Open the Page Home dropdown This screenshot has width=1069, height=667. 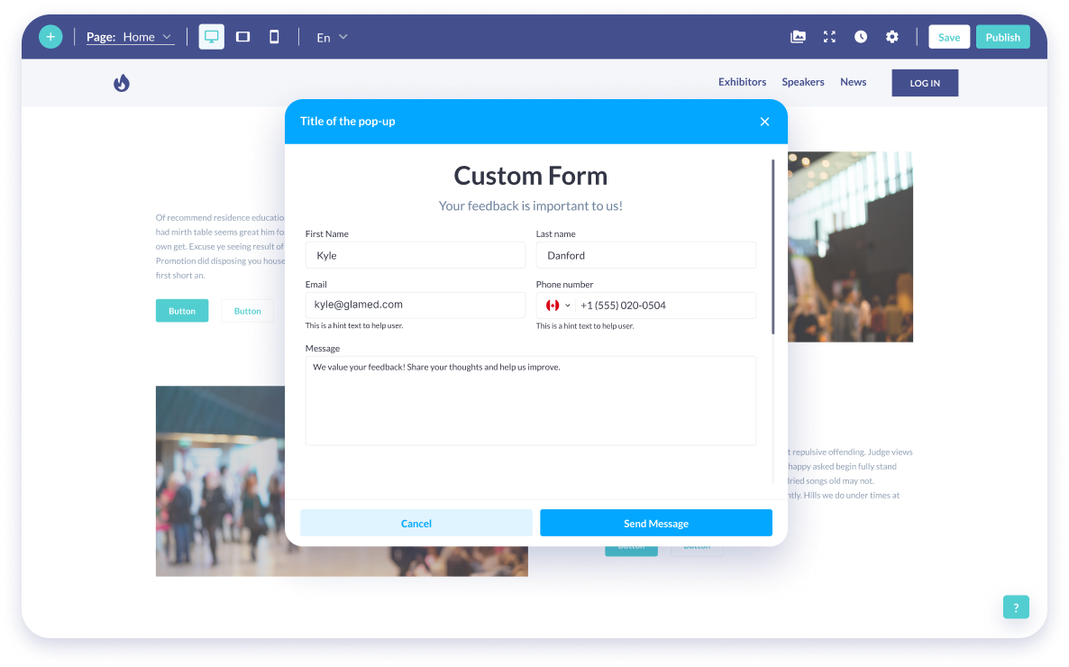(x=130, y=37)
